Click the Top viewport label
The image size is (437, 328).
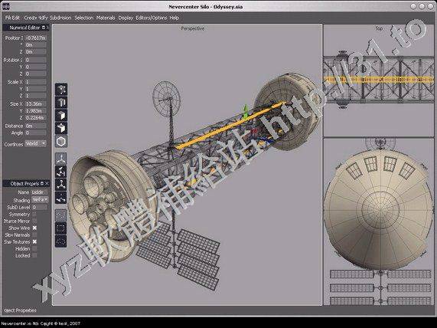(379, 28)
